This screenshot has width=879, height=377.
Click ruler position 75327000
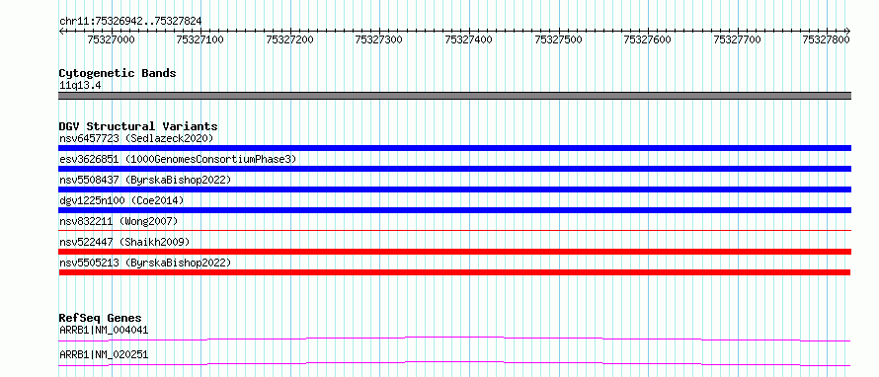pyautogui.click(x=111, y=39)
